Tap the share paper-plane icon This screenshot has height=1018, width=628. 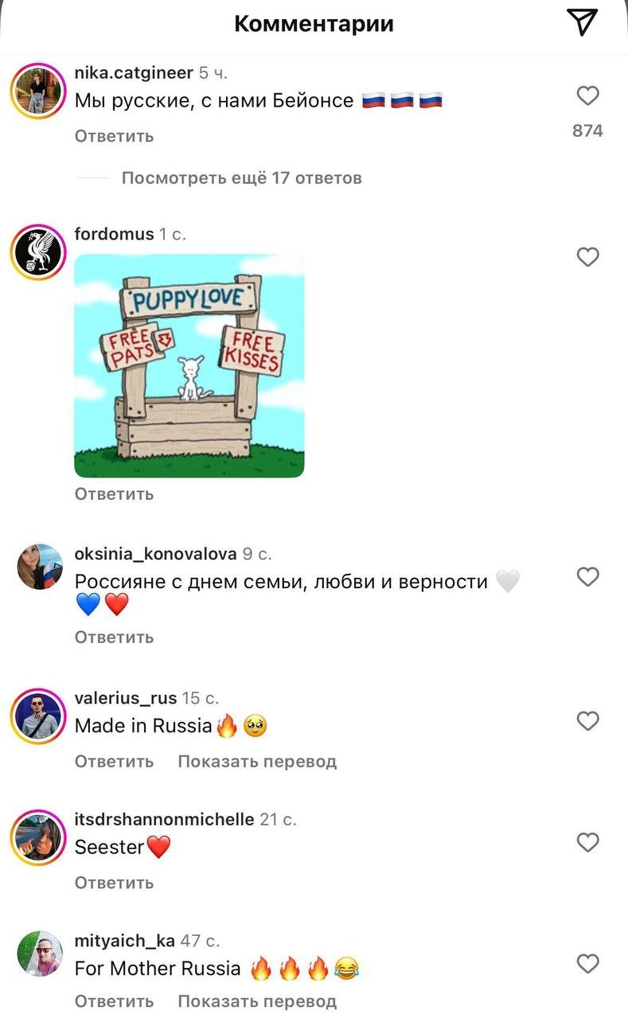point(582,23)
